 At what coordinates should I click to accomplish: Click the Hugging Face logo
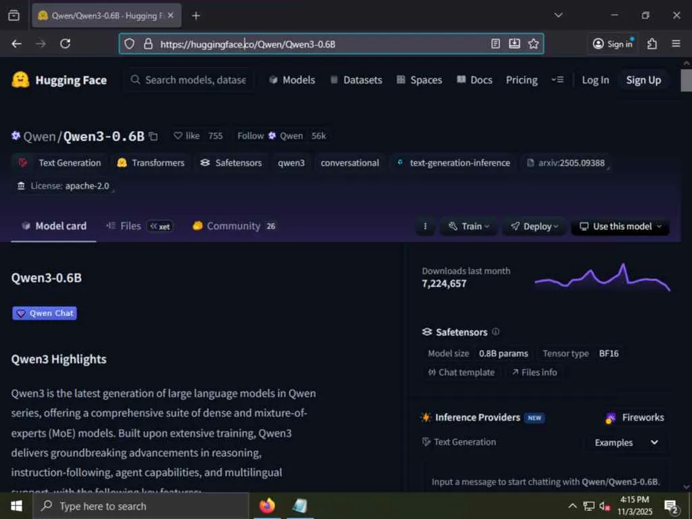pos(59,80)
